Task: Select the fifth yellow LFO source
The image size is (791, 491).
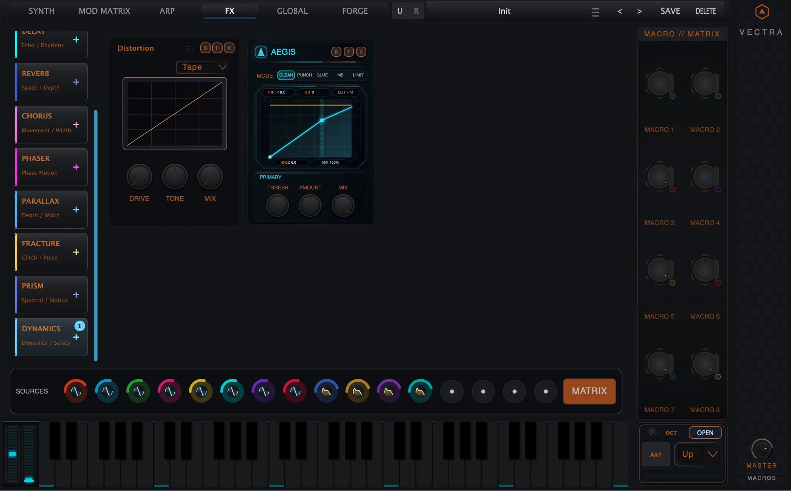Action: pos(201,391)
